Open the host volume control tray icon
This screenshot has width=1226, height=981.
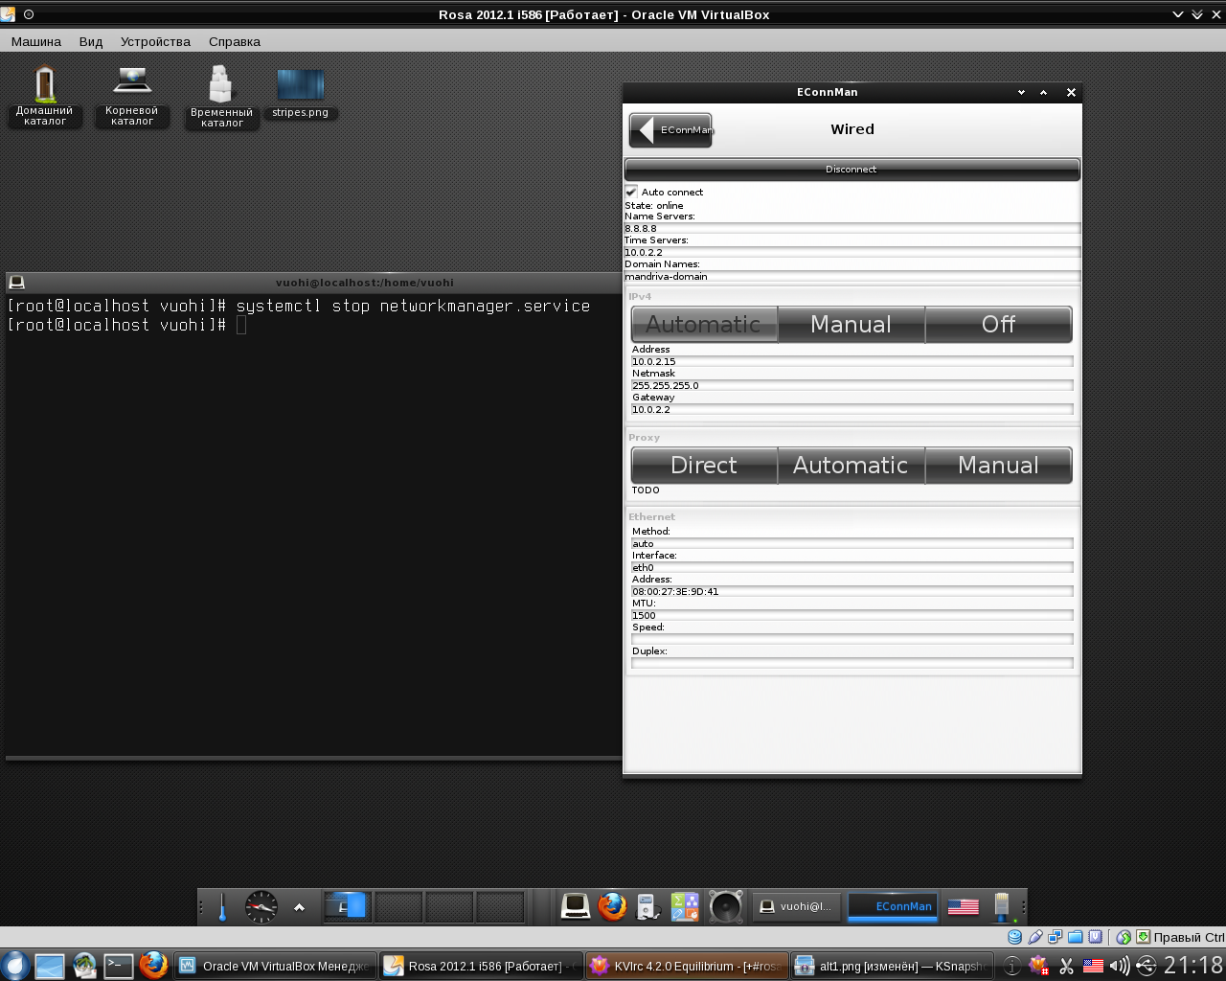[x=1119, y=966]
